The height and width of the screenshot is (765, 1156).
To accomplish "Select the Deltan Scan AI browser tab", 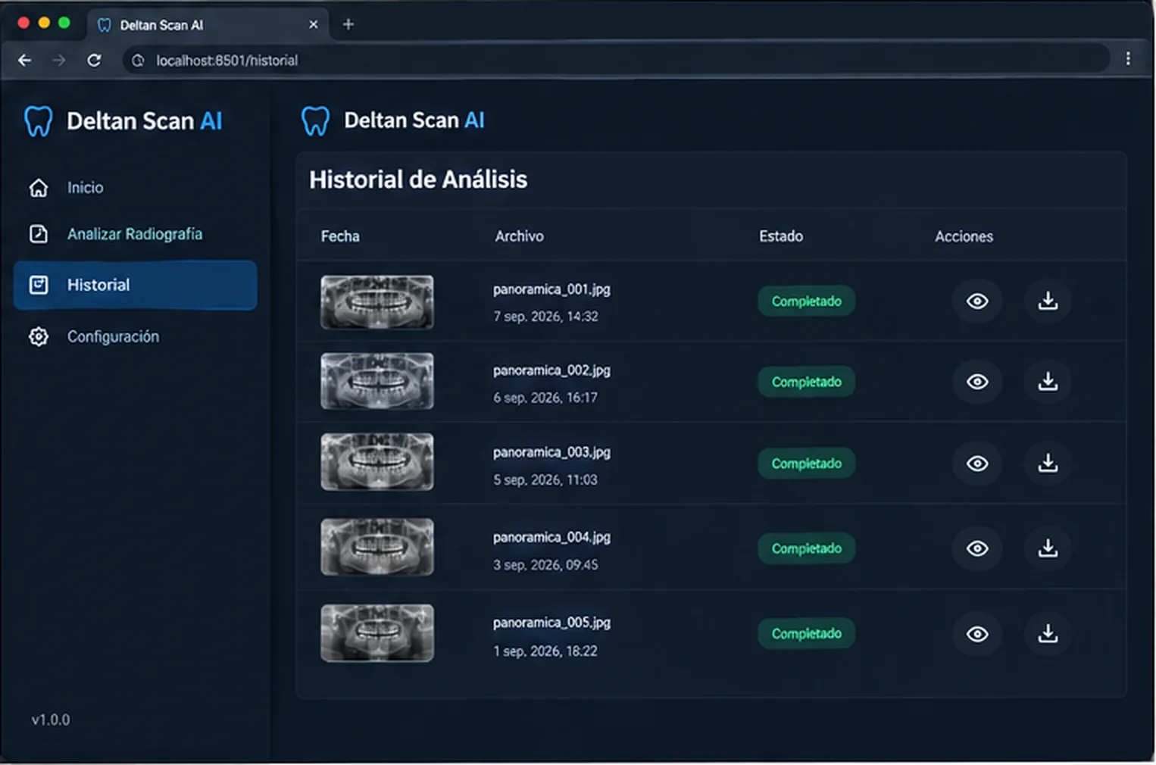I will 208,25.
